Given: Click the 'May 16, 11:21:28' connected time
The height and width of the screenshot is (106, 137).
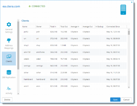Looking at the screenshot, I should [x=113, y=72].
